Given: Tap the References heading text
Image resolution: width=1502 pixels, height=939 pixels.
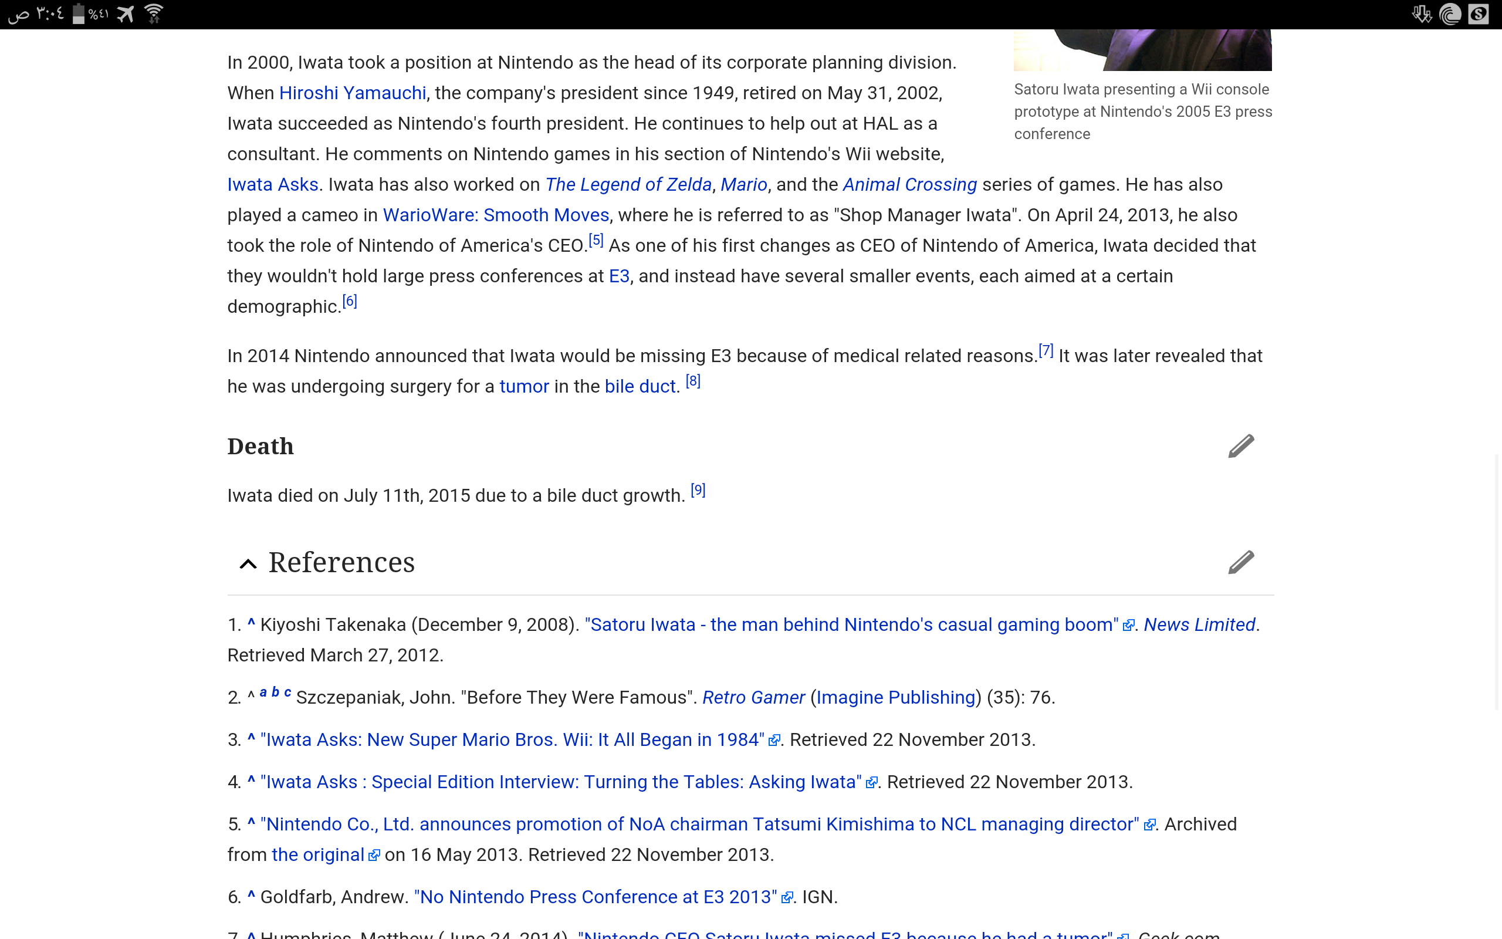Looking at the screenshot, I should [x=341, y=563].
